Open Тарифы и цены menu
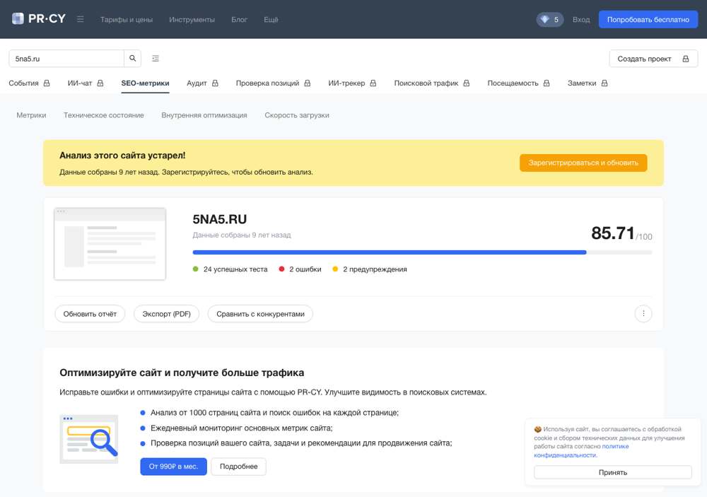 (x=127, y=19)
